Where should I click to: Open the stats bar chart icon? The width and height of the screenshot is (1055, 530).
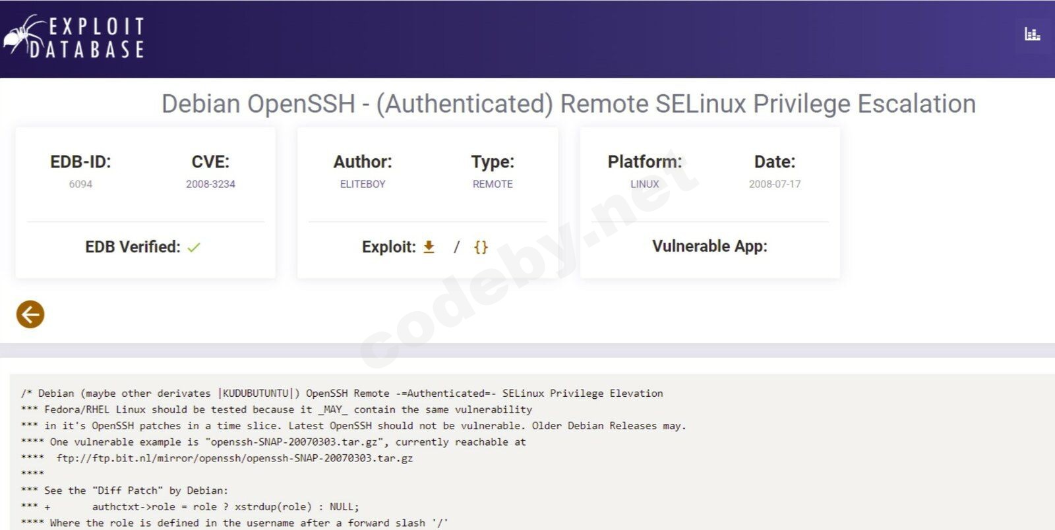point(1032,34)
